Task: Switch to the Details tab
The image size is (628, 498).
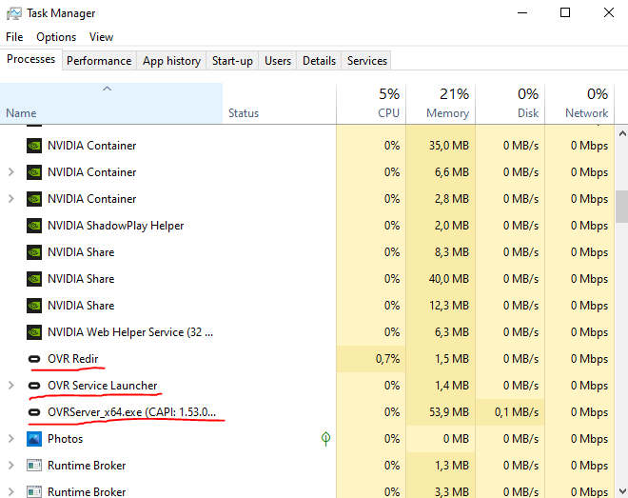Action: point(319,61)
